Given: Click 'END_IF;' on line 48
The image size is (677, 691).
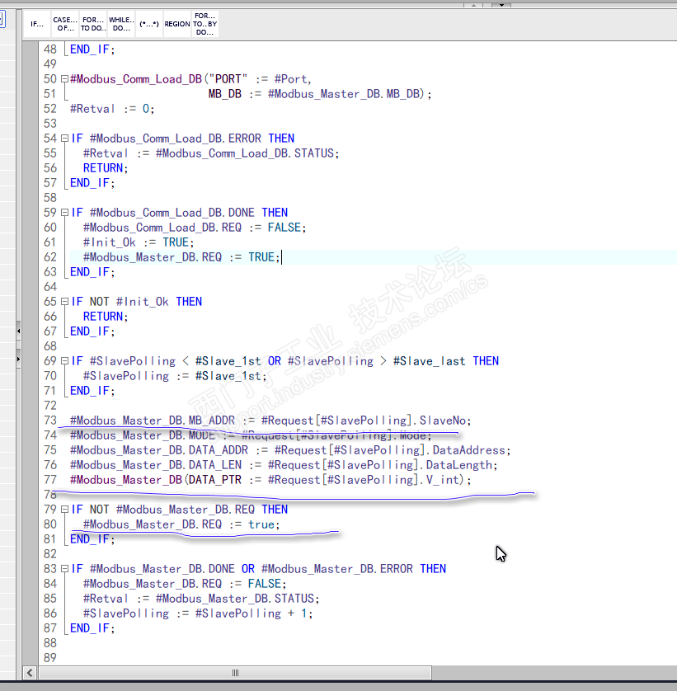Looking at the screenshot, I should click(92, 49).
